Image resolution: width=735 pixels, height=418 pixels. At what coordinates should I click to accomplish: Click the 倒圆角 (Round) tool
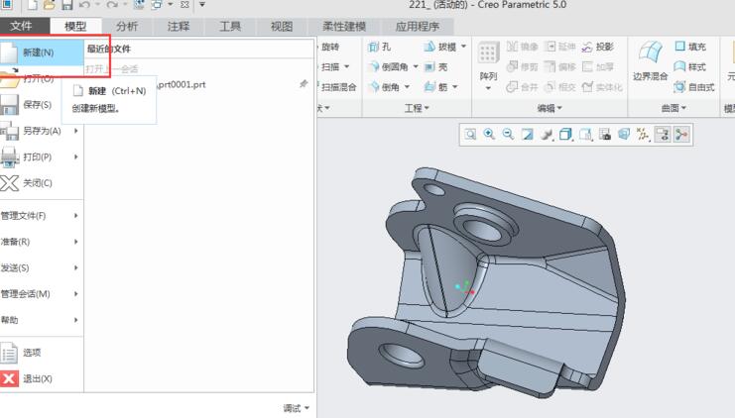(x=388, y=67)
